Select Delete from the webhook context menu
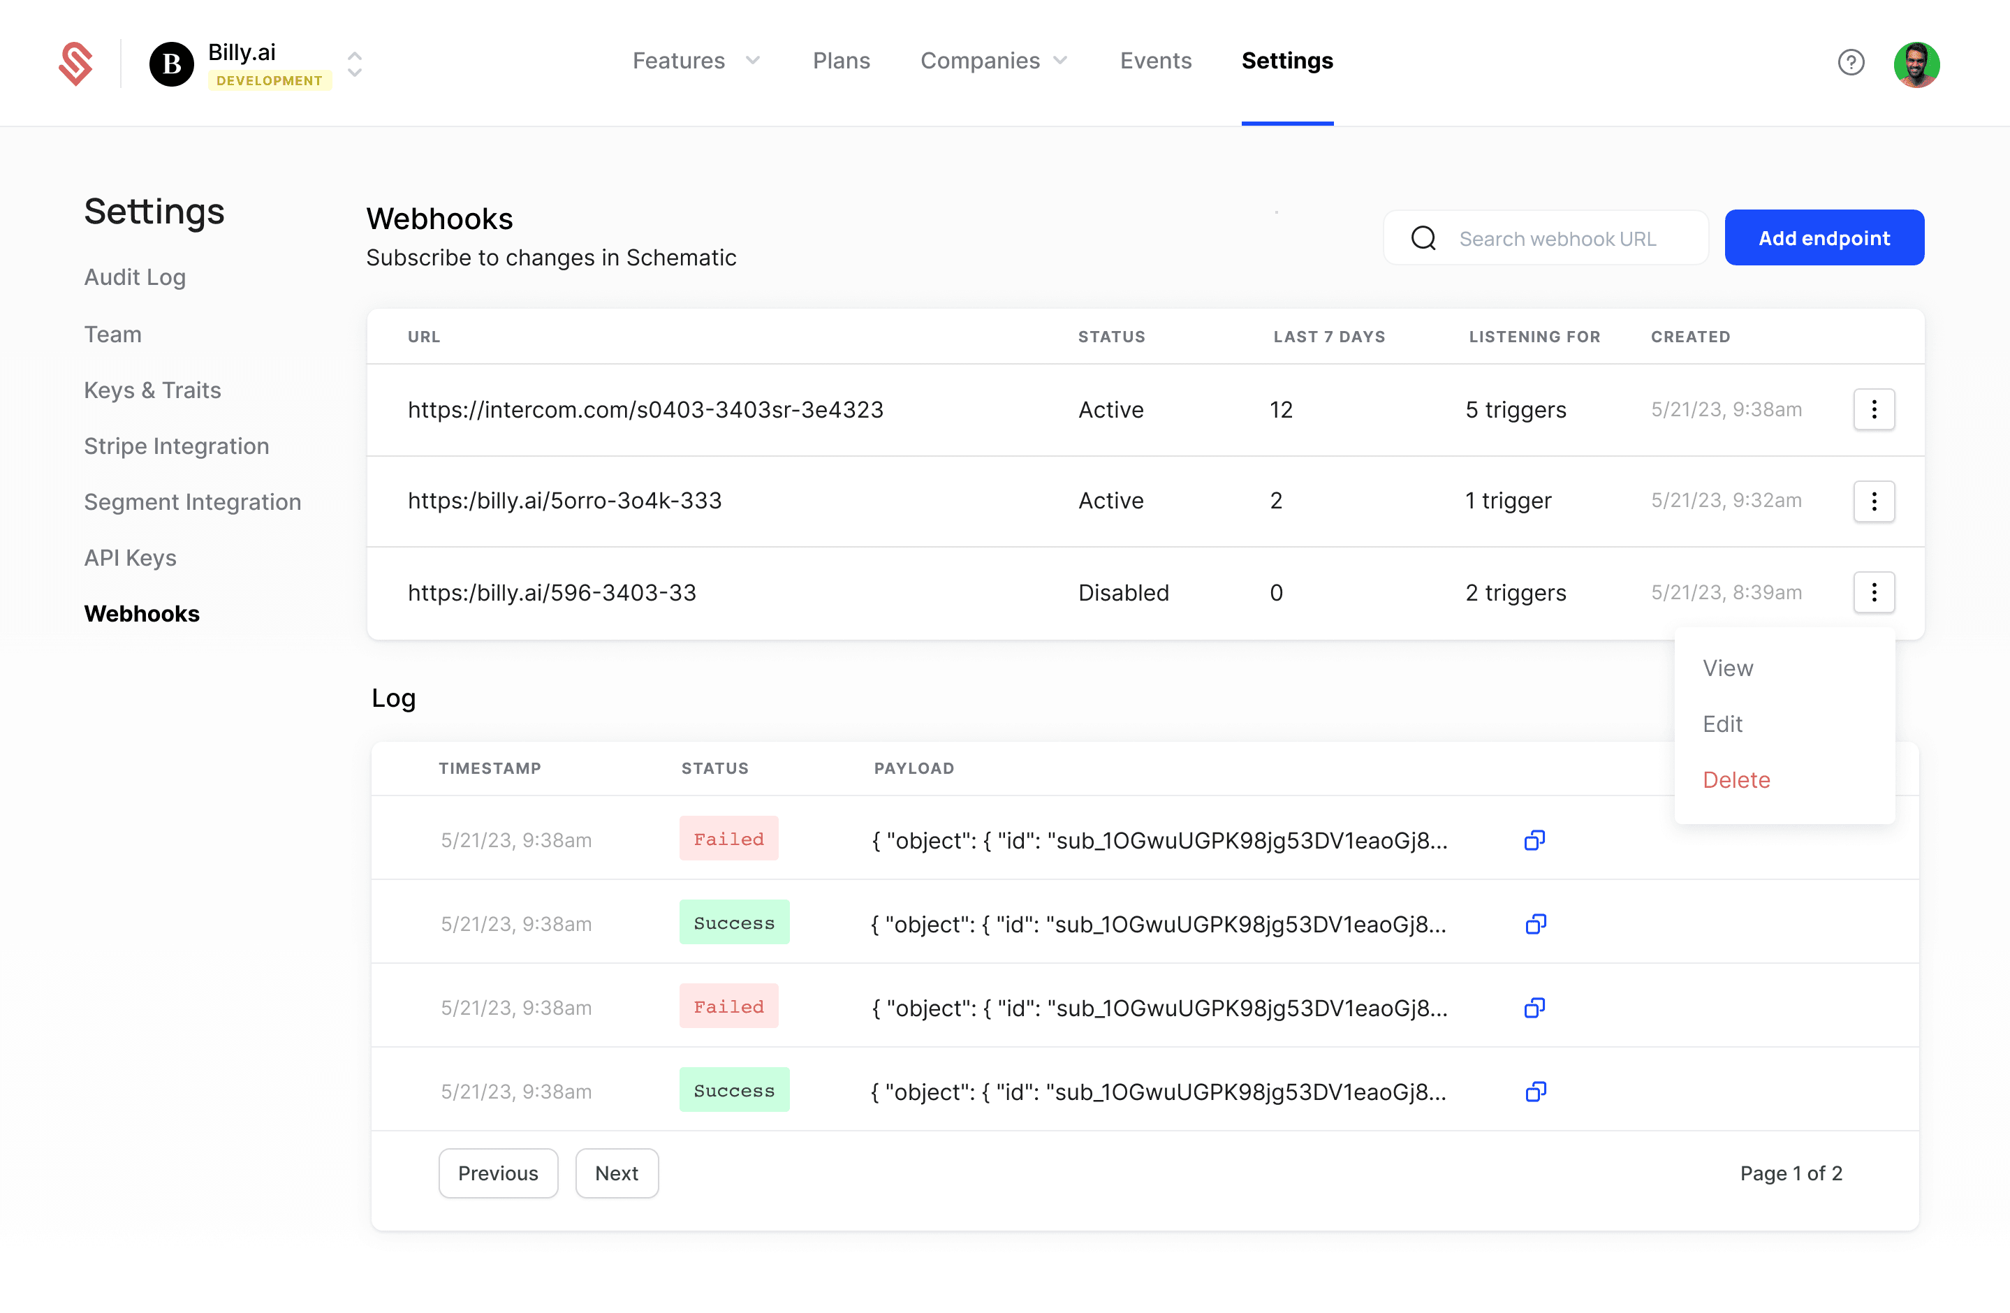2010x1313 pixels. pyautogui.click(x=1736, y=779)
